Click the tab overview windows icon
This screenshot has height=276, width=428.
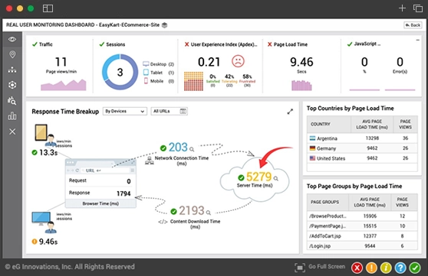point(417,8)
